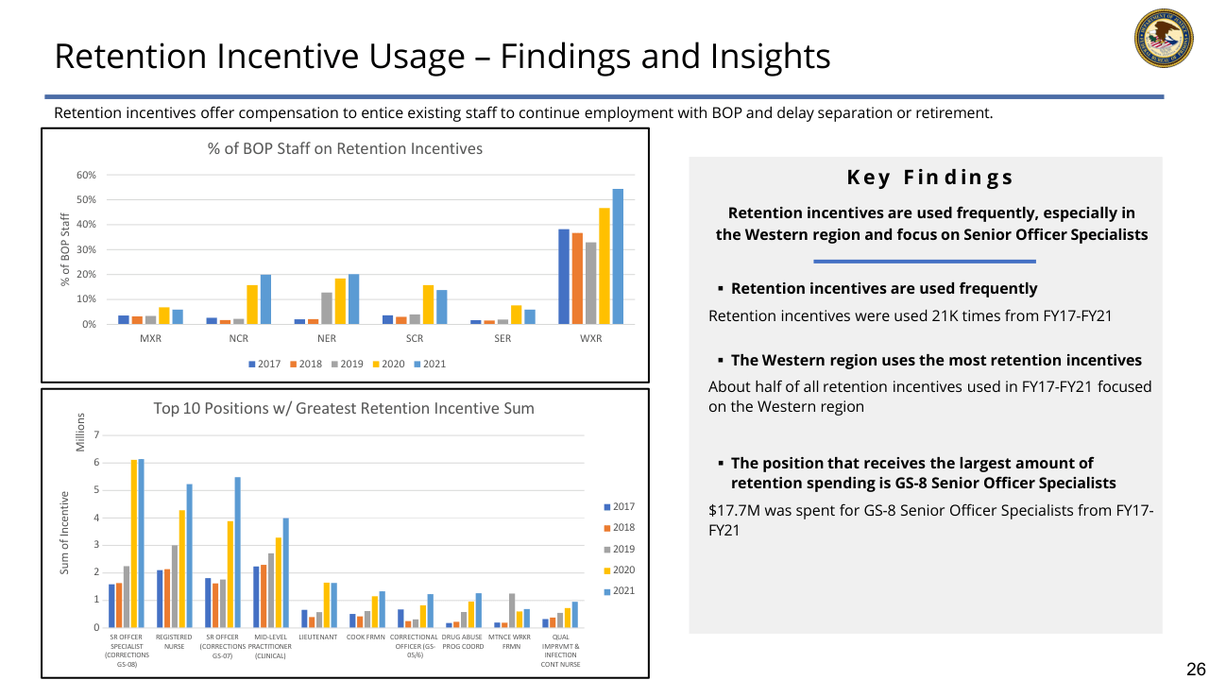The height and width of the screenshot is (680, 1209).
Task: Click the slide title 'Retention Incentive Usage'
Action: 442,57
